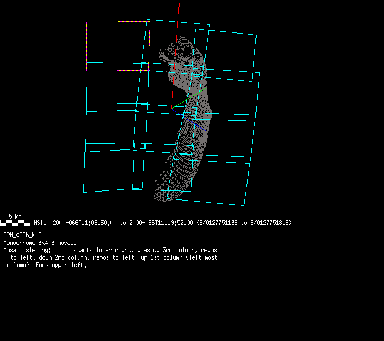Click the Monochrome 3x4_3 mosaic line
Image resolution: width=384 pixels, height=341 pixels.
40,243
